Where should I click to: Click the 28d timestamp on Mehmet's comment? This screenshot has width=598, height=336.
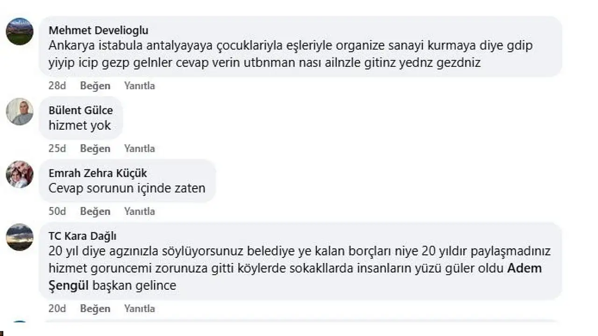click(57, 86)
